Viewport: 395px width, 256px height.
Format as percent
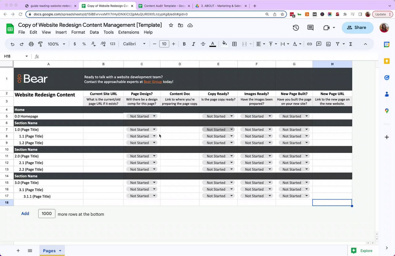84,44
